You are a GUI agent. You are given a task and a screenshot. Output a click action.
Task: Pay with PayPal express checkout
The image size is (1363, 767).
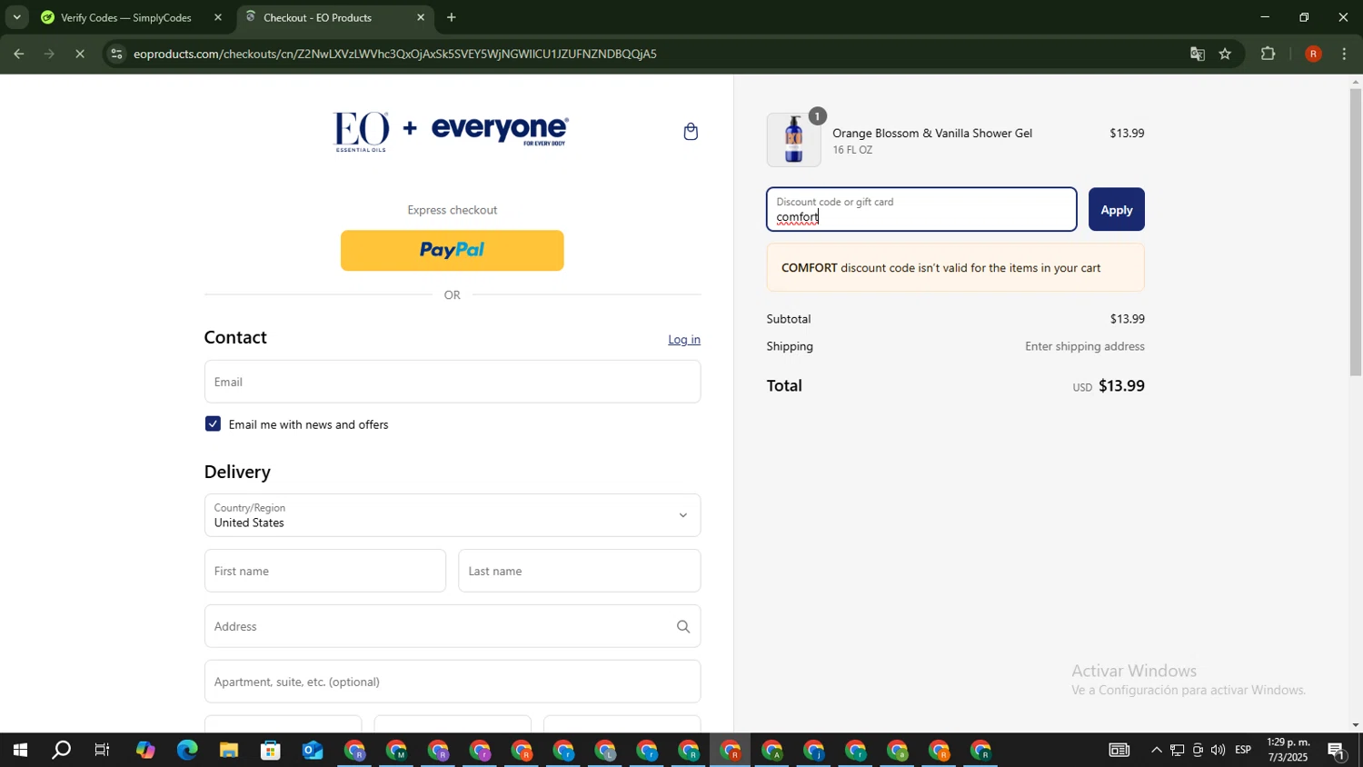(x=452, y=251)
